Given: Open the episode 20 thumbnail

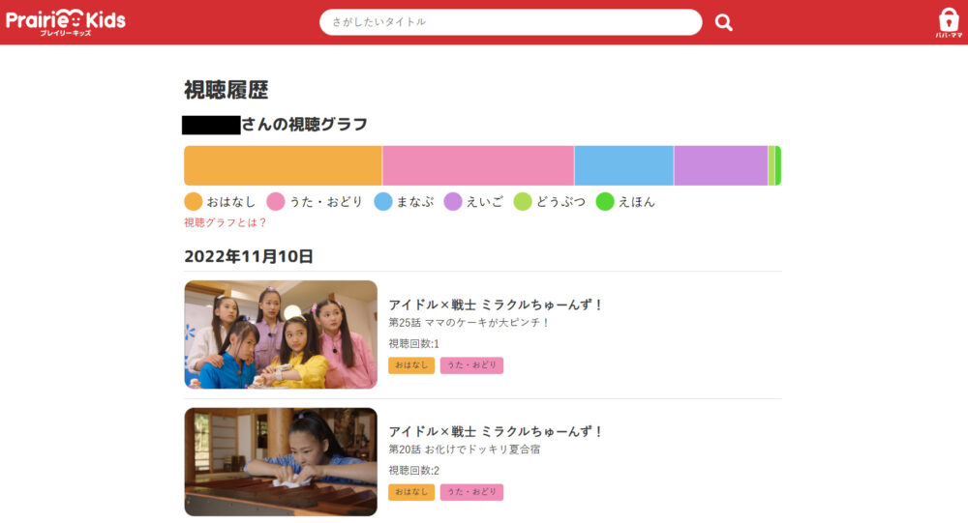Looking at the screenshot, I should 281,462.
